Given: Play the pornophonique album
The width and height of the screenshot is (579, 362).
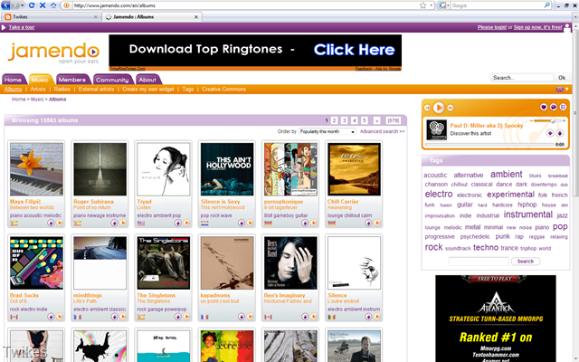Looking at the screenshot, I should click(x=313, y=223).
